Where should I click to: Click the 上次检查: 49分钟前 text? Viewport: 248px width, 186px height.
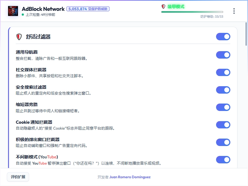(x=40, y=15)
